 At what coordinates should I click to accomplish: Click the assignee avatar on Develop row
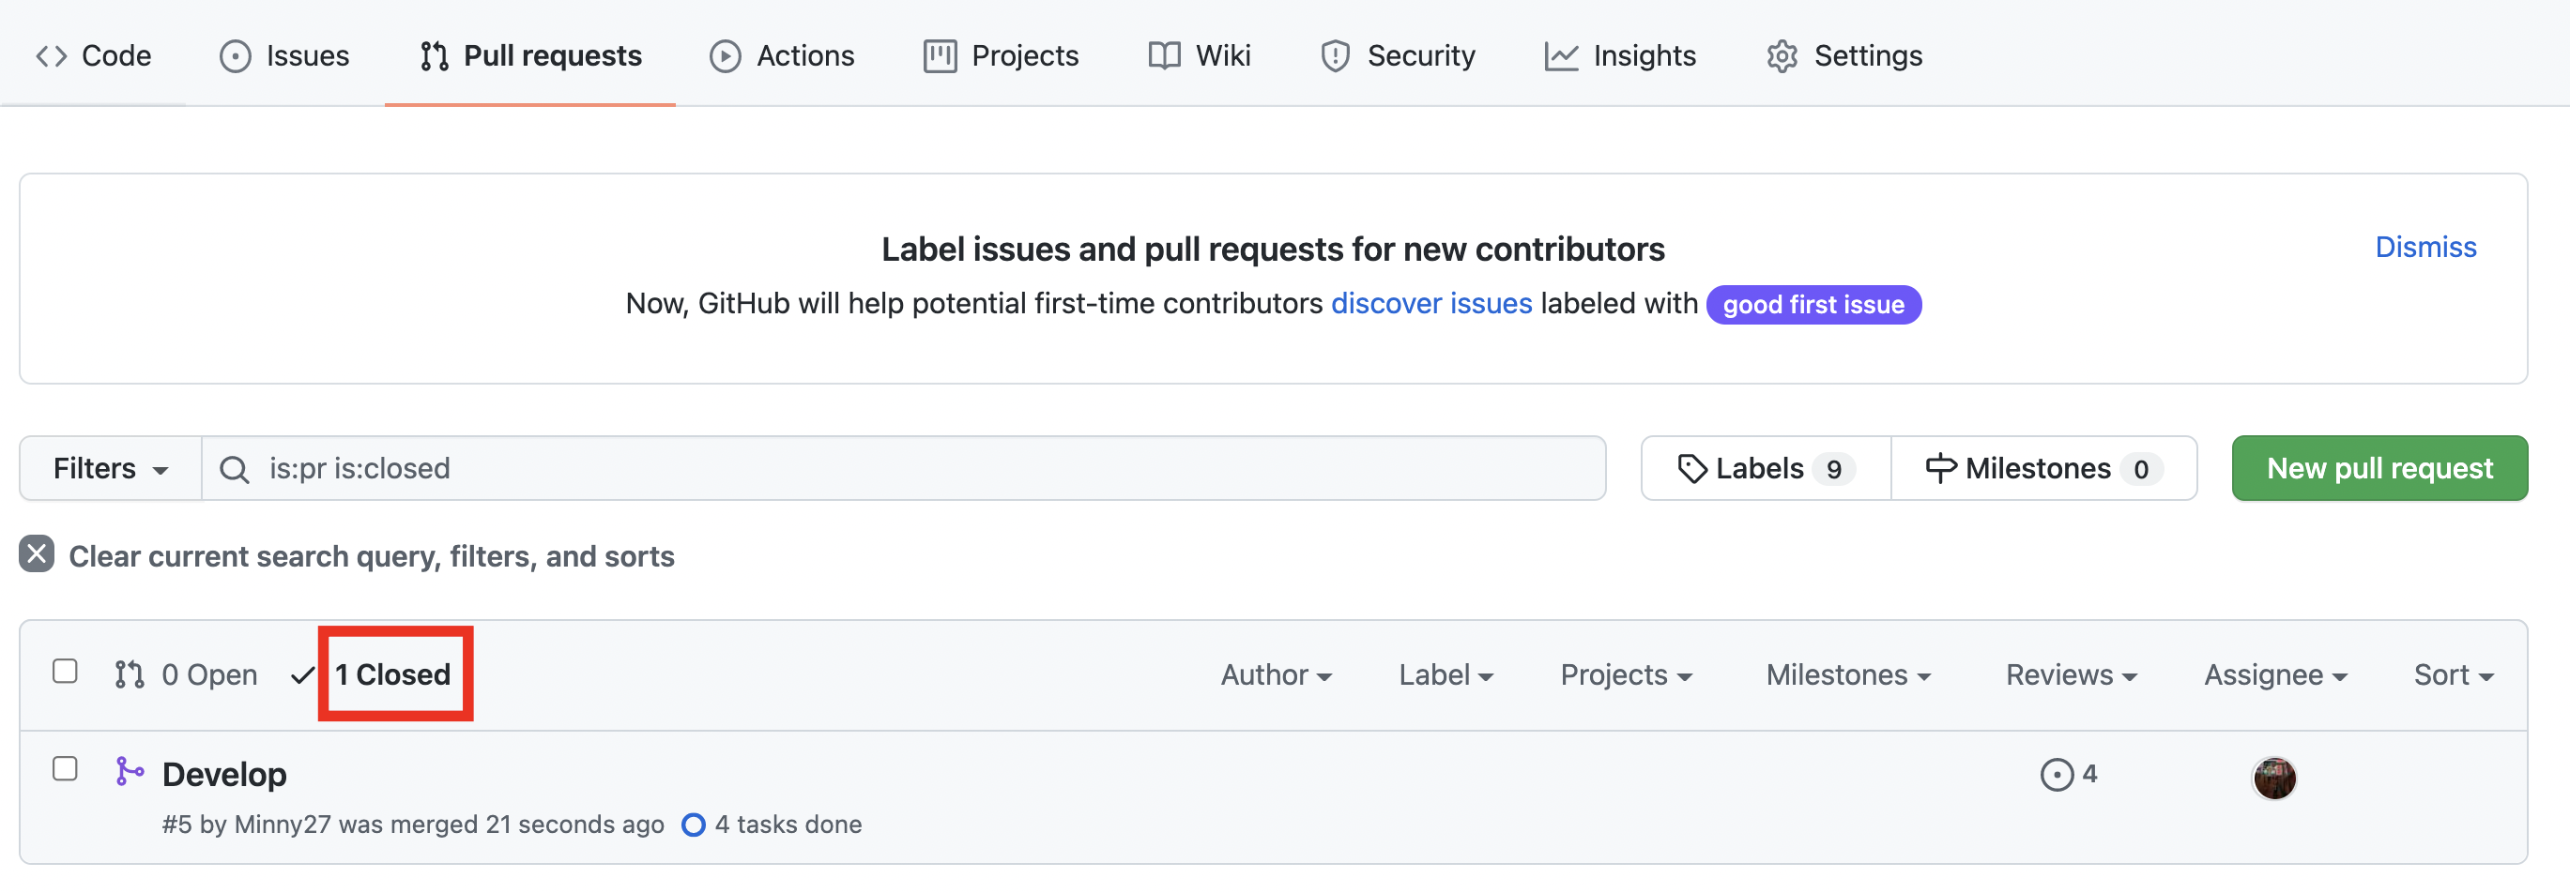pos(2273,778)
